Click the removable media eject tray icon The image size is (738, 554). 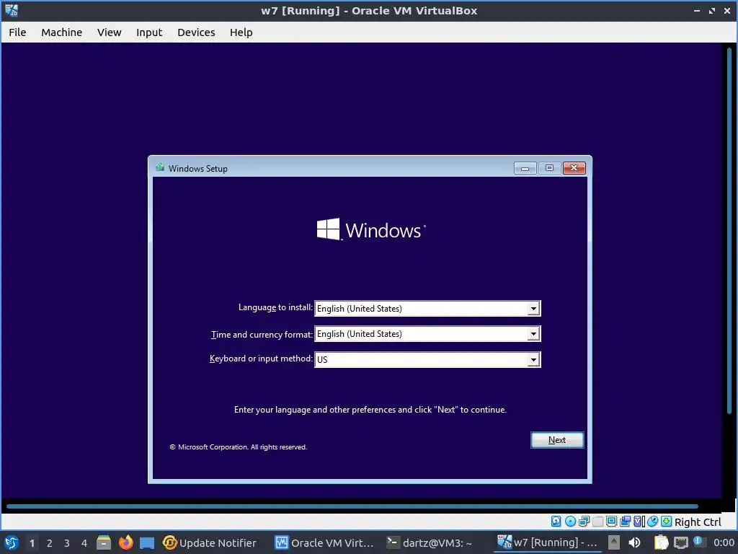614,542
